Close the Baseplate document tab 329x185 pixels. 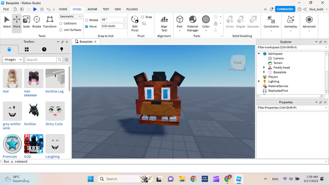pos(95,42)
